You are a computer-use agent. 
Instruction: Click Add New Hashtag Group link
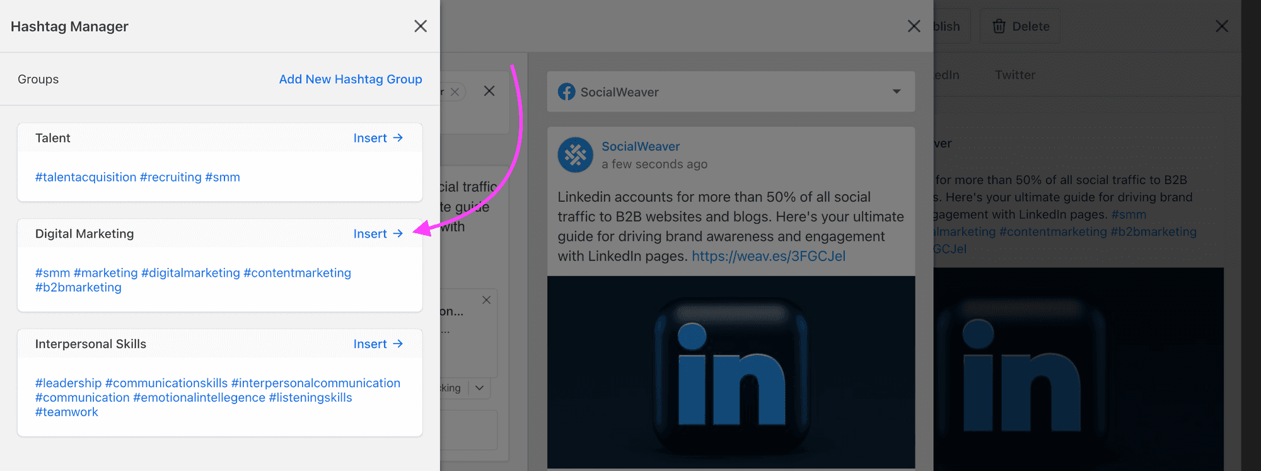pos(351,79)
